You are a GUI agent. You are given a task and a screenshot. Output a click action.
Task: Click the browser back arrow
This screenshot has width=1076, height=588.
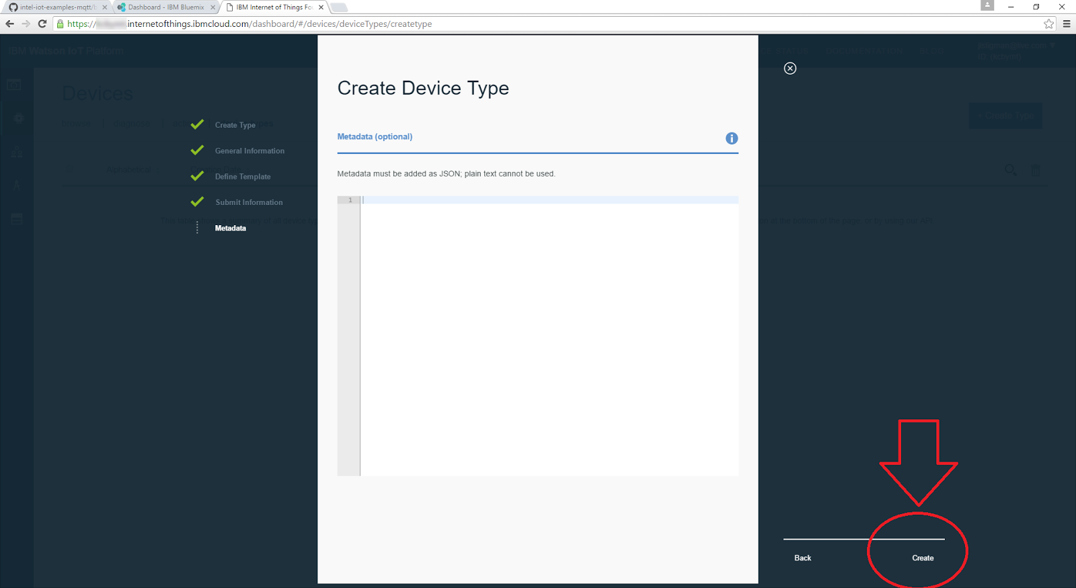coord(9,24)
